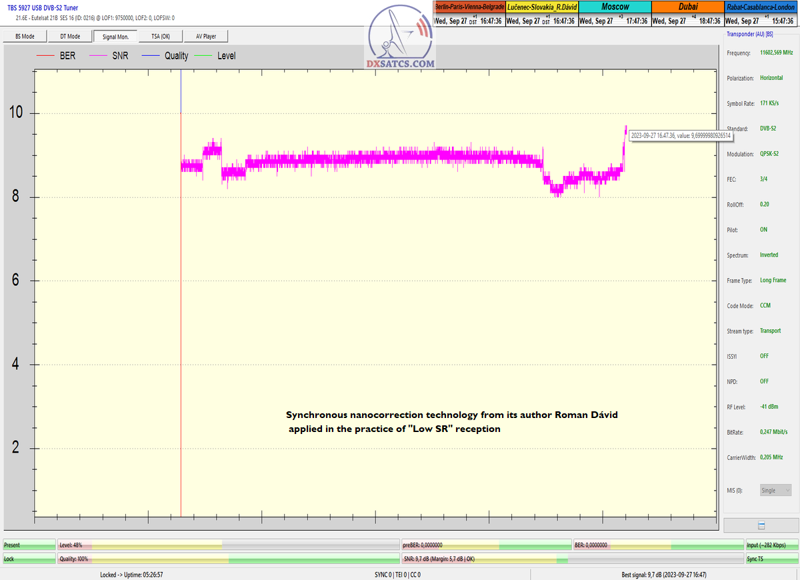This screenshot has height=580, width=800.
Task: Click the Sync TS status indicator
Action: tap(771, 559)
